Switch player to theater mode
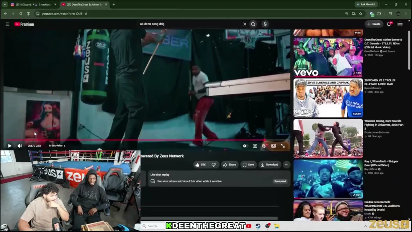Screen dimensions: 412x232 (x=274, y=146)
